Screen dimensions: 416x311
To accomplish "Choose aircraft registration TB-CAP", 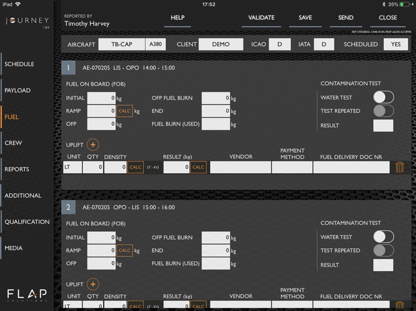I will pos(122,44).
